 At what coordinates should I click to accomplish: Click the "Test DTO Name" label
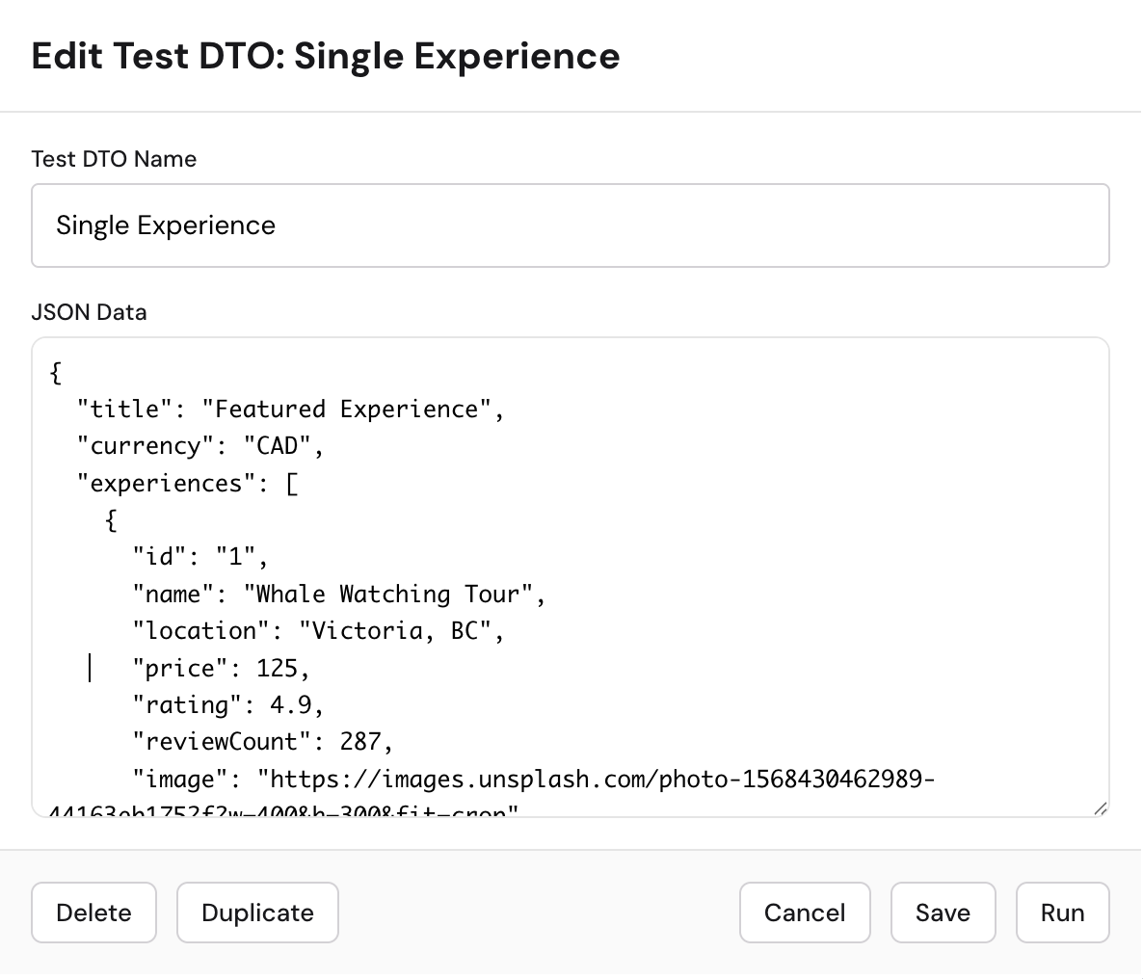coord(114,159)
